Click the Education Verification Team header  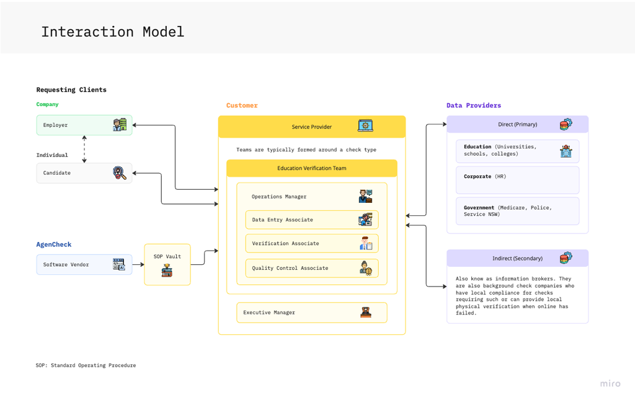coord(312,168)
